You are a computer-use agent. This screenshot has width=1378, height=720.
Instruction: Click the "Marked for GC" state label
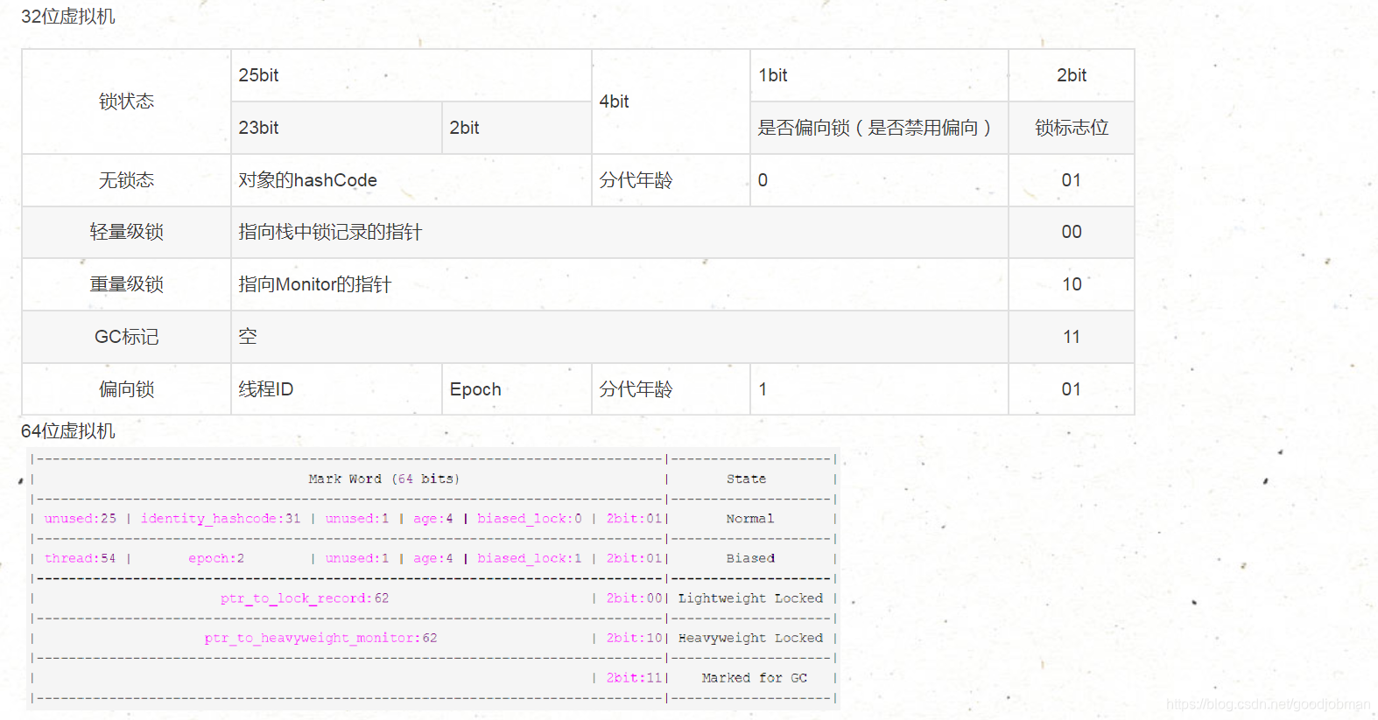click(x=754, y=678)
